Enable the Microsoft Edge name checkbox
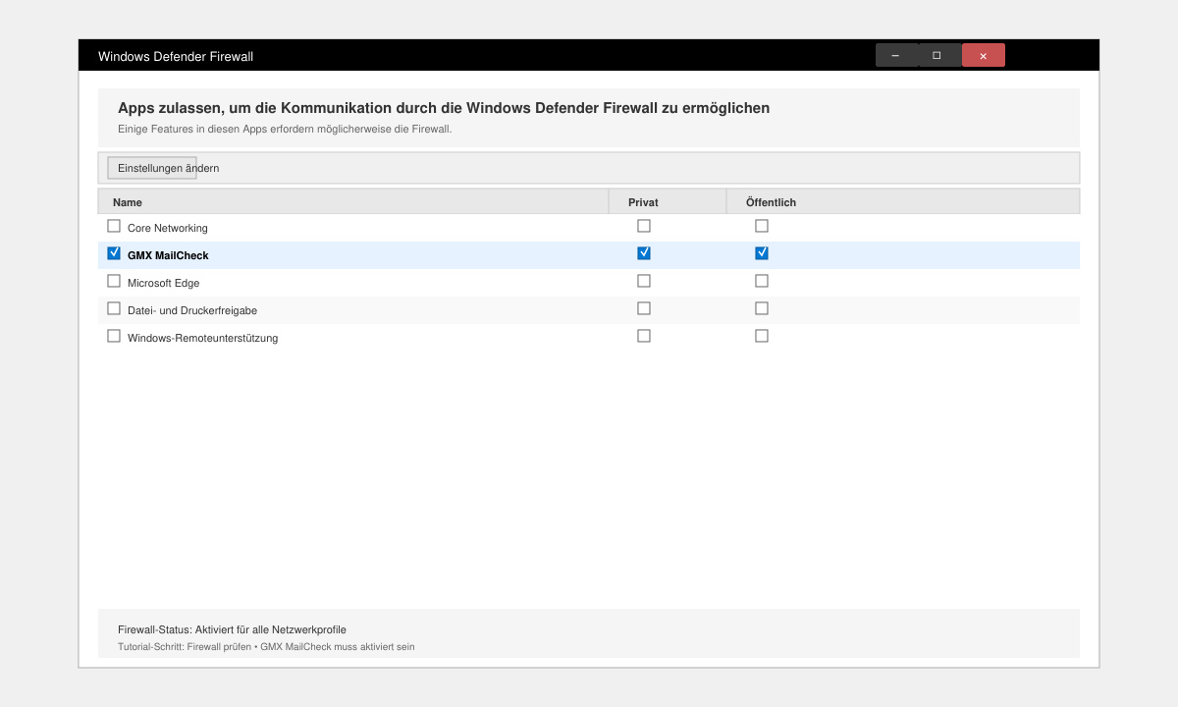The height and width of the screenshot is (707, 1178). point(114,281)
